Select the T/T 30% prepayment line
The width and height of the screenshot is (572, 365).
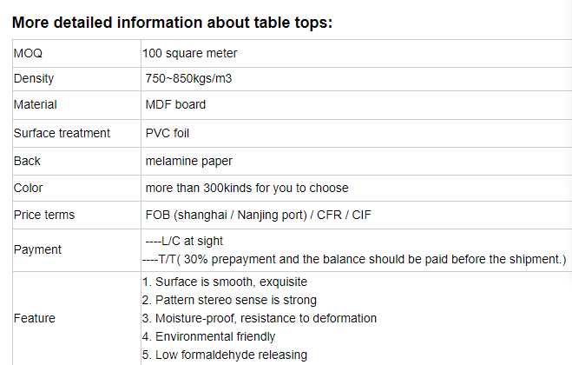point(353,259)
